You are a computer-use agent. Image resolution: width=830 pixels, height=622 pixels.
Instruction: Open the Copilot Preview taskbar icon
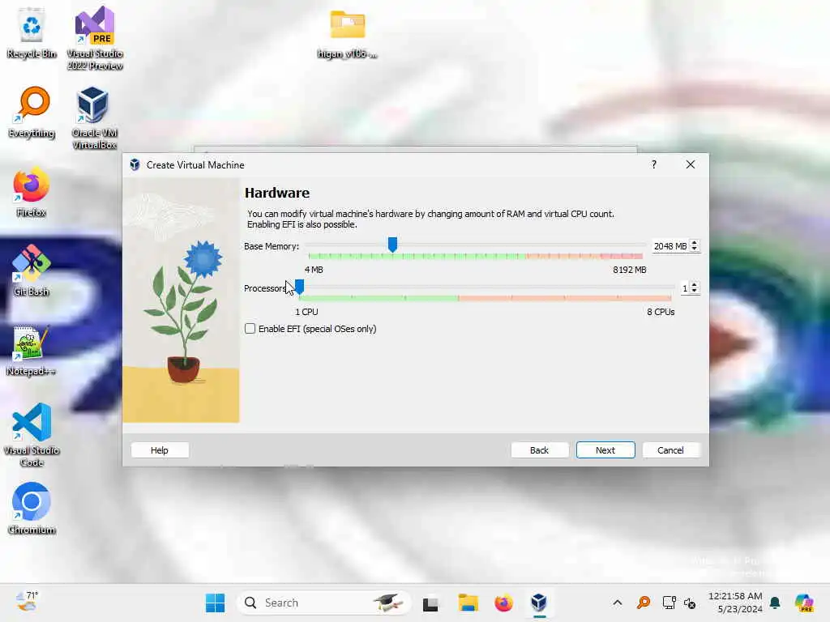[x=803, y=603]
